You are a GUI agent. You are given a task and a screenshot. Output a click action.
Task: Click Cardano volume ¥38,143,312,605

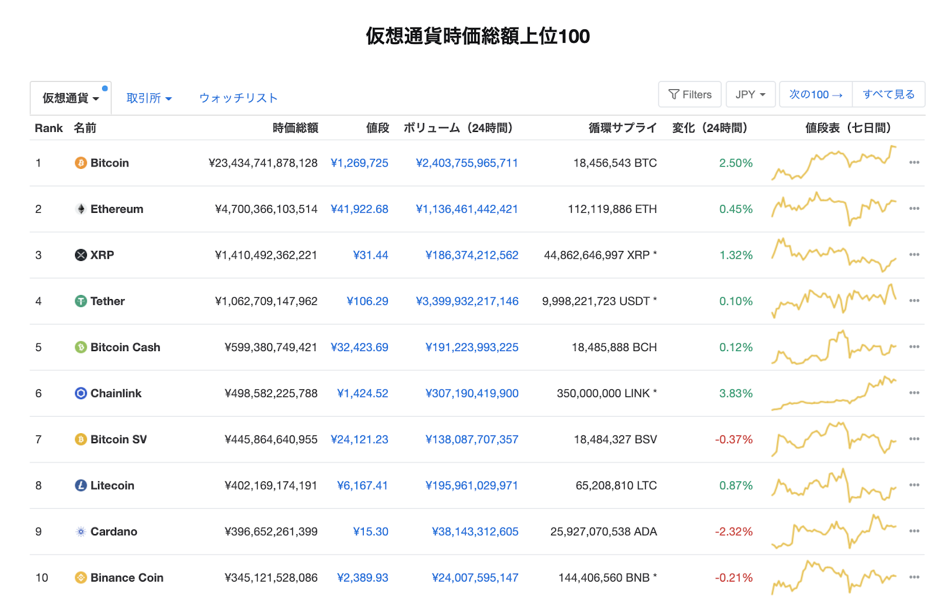click(475, 532)
